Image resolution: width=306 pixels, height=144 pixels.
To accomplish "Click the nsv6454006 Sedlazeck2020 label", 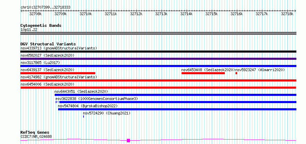I will click(47, 84).
